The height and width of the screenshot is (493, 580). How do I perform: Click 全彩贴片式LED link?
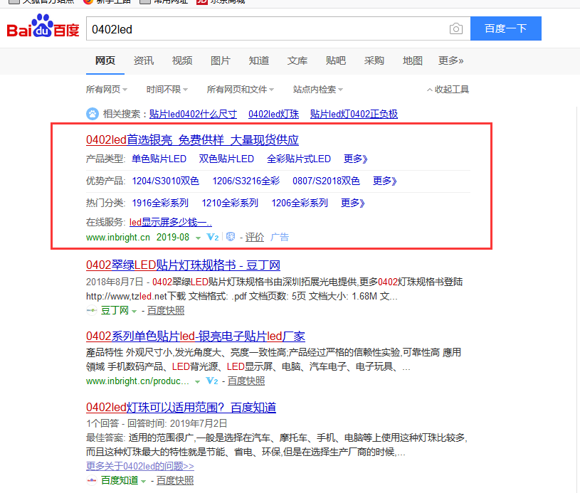click(x=299, y=159)
